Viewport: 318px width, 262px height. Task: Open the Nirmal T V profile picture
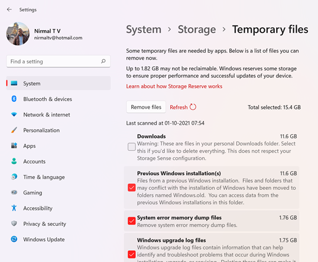pyautogui.click(x=18, y=34)
